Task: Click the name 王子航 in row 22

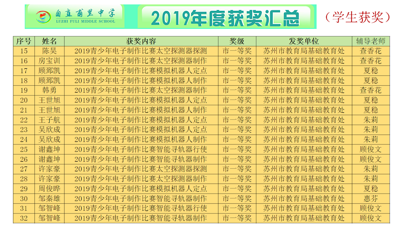Action: coord(49,120)
